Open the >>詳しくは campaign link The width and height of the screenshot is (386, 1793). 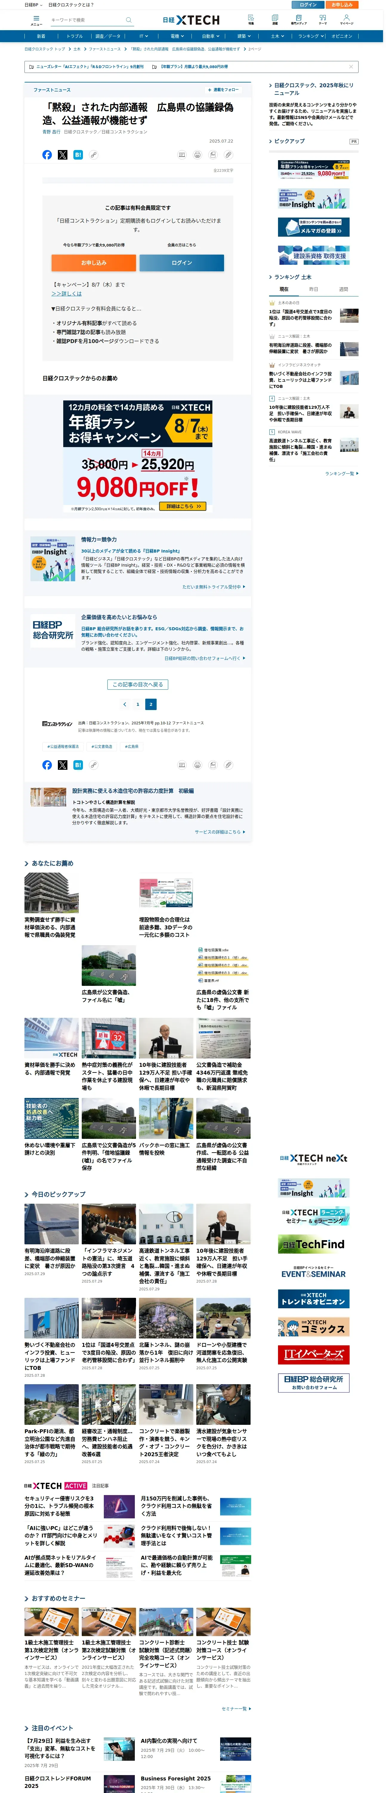click(67, 293)
